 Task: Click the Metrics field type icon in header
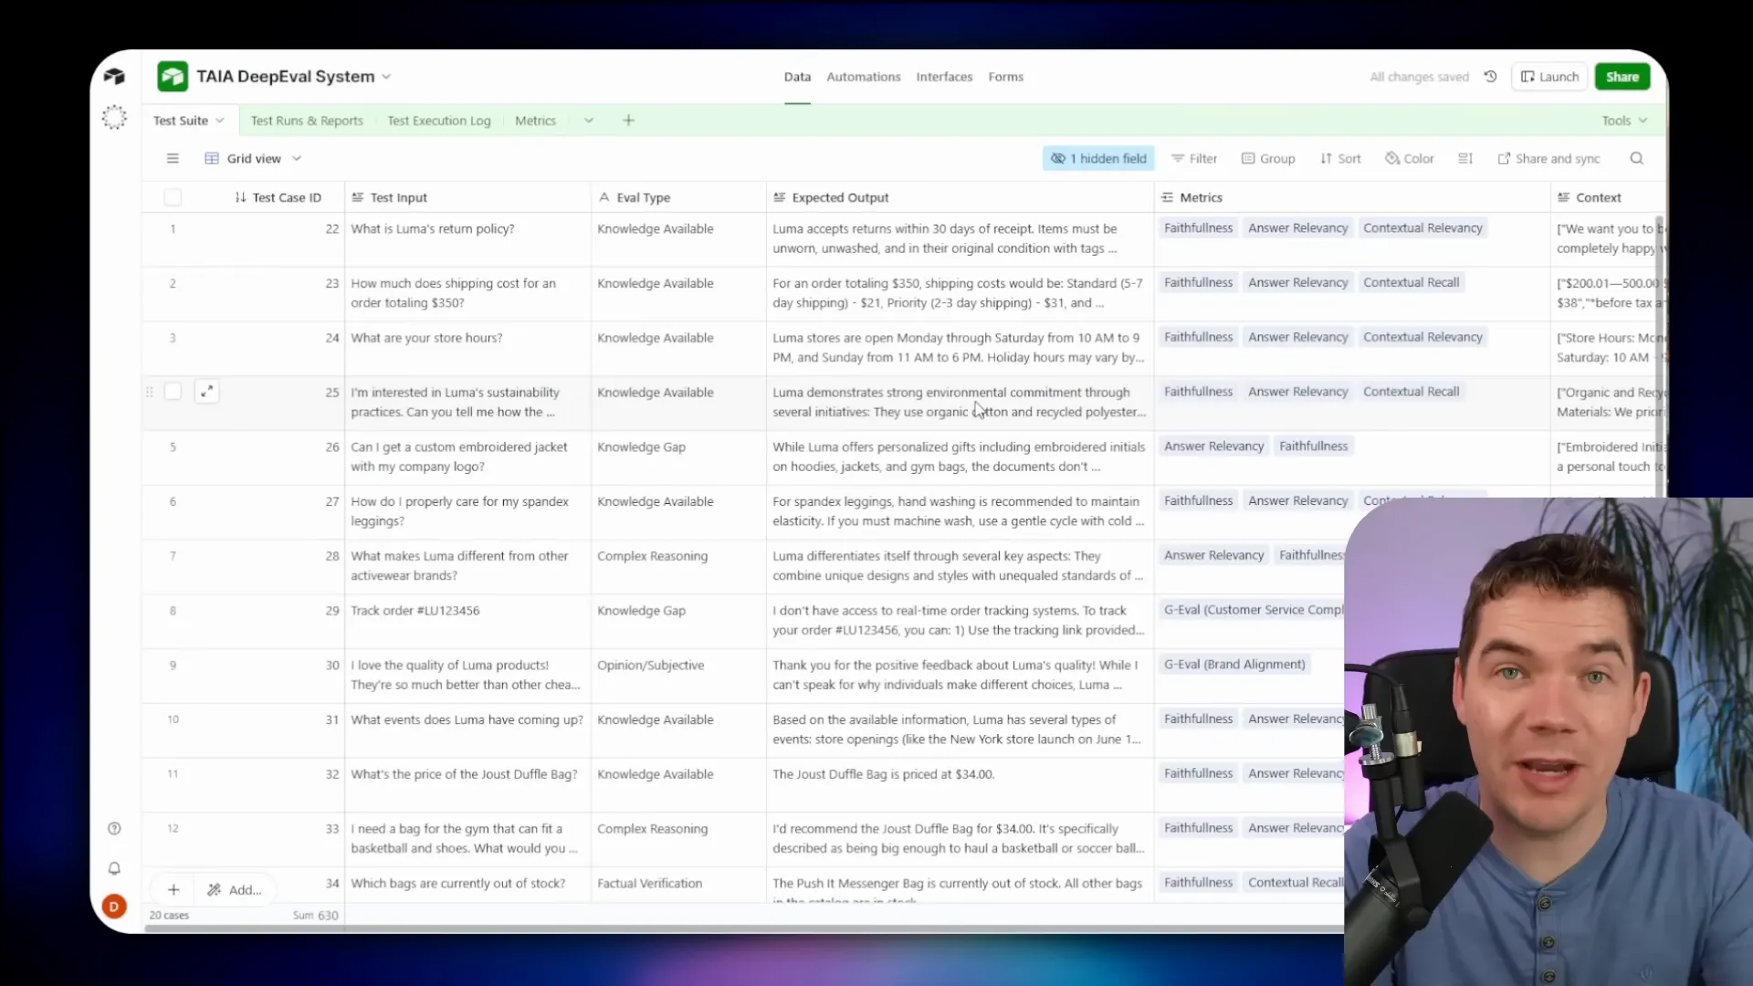pyautogui.click(x=1167, y=197)
